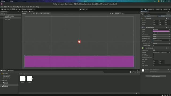Open the Account dropdown

pos(151,9)
